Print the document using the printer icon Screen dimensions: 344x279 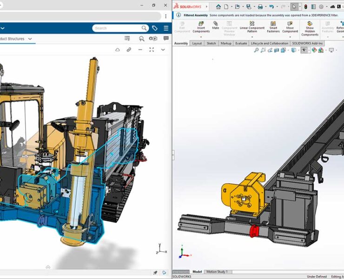click(x=260, y=7)
